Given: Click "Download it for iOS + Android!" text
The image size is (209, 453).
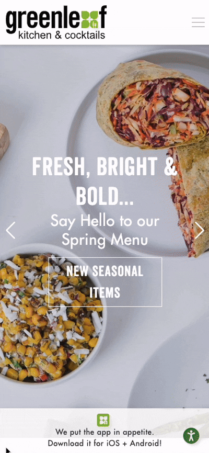Looking at the screenshot, I should [x=104, y=443].
